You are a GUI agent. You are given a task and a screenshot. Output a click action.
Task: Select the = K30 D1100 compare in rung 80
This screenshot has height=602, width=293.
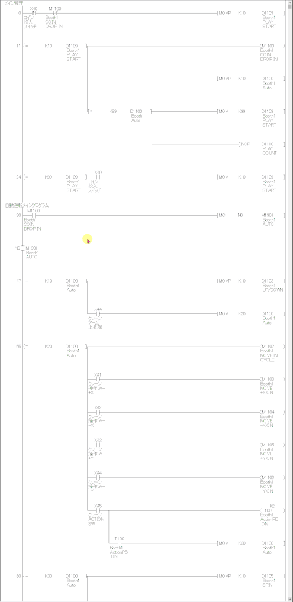click(56, 577)
